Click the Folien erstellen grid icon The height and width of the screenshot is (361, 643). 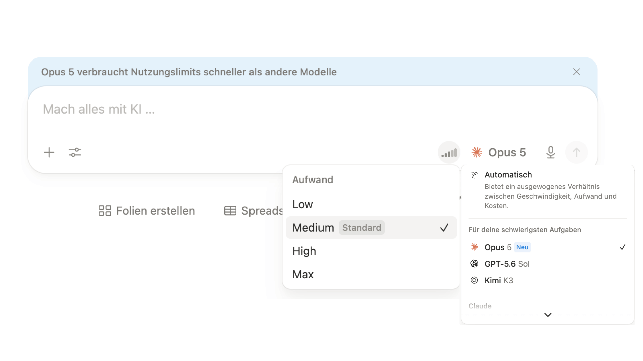(105, 211)
